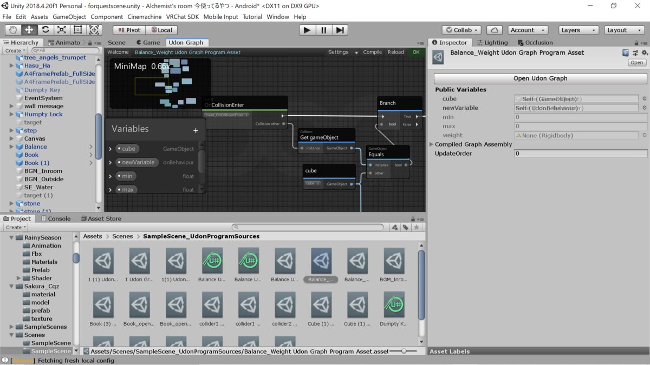650x365 pixels.
Task: Click the Play button to enter play mode
Action: 307,30
